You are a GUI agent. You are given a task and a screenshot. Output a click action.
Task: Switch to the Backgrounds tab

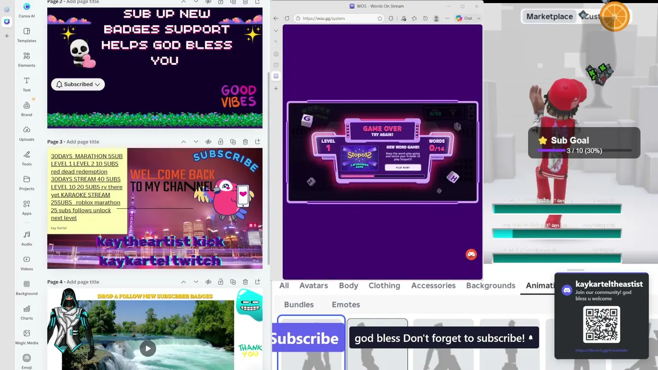tap(490, 286)
